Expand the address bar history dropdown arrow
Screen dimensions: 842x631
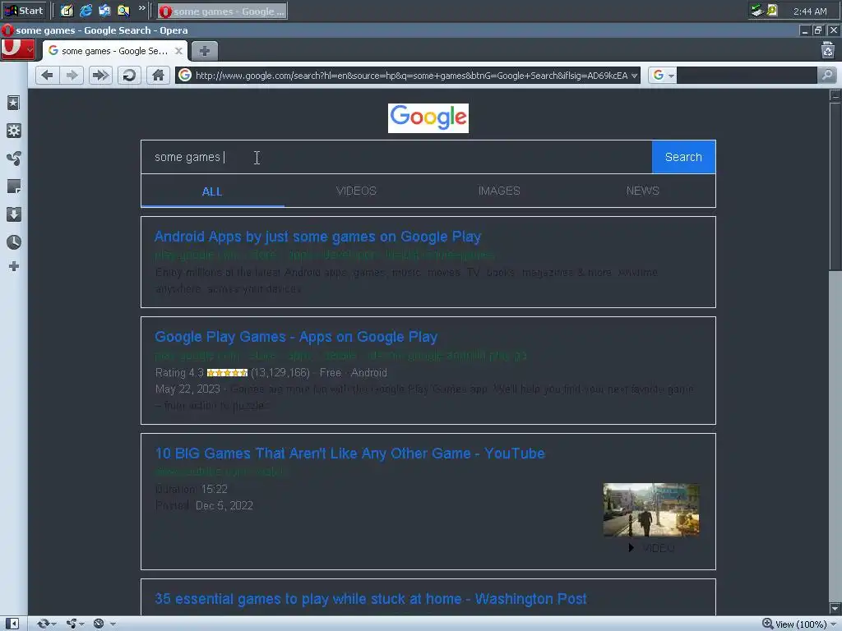pyautogui.click(x=634, y=76)
